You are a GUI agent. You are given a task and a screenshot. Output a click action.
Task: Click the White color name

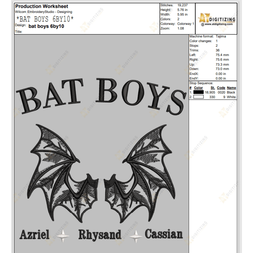pos(231,97)
